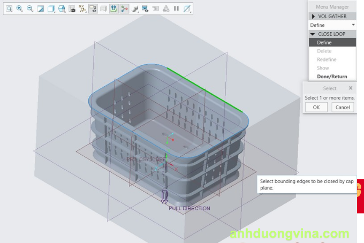Expand the VOL GATHER menu section
This screenshot has width=364, height=243.
click(x=314, y=16)
